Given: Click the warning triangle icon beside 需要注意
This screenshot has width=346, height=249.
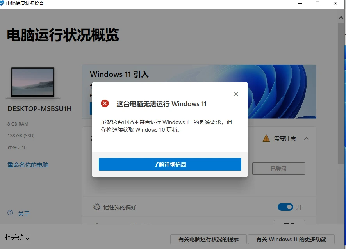Looking at the screenshot, I should [x=266, y=138].
